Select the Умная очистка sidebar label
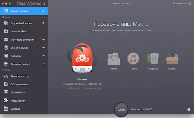The width and height of the screenshot is (194, 118). pyautogui.click(x=19, y=11)
